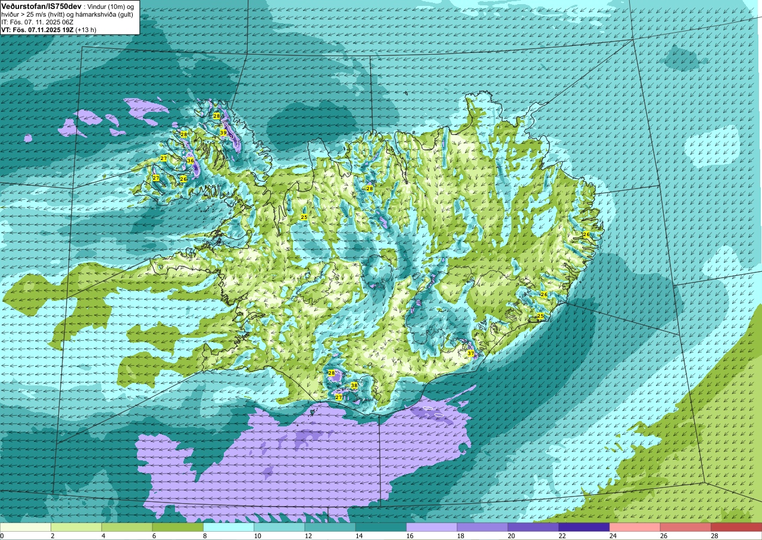Click the dark teal 14–16 m/s legend swatch
Viewport: 762px width, 540px height.
click(381, 527)
